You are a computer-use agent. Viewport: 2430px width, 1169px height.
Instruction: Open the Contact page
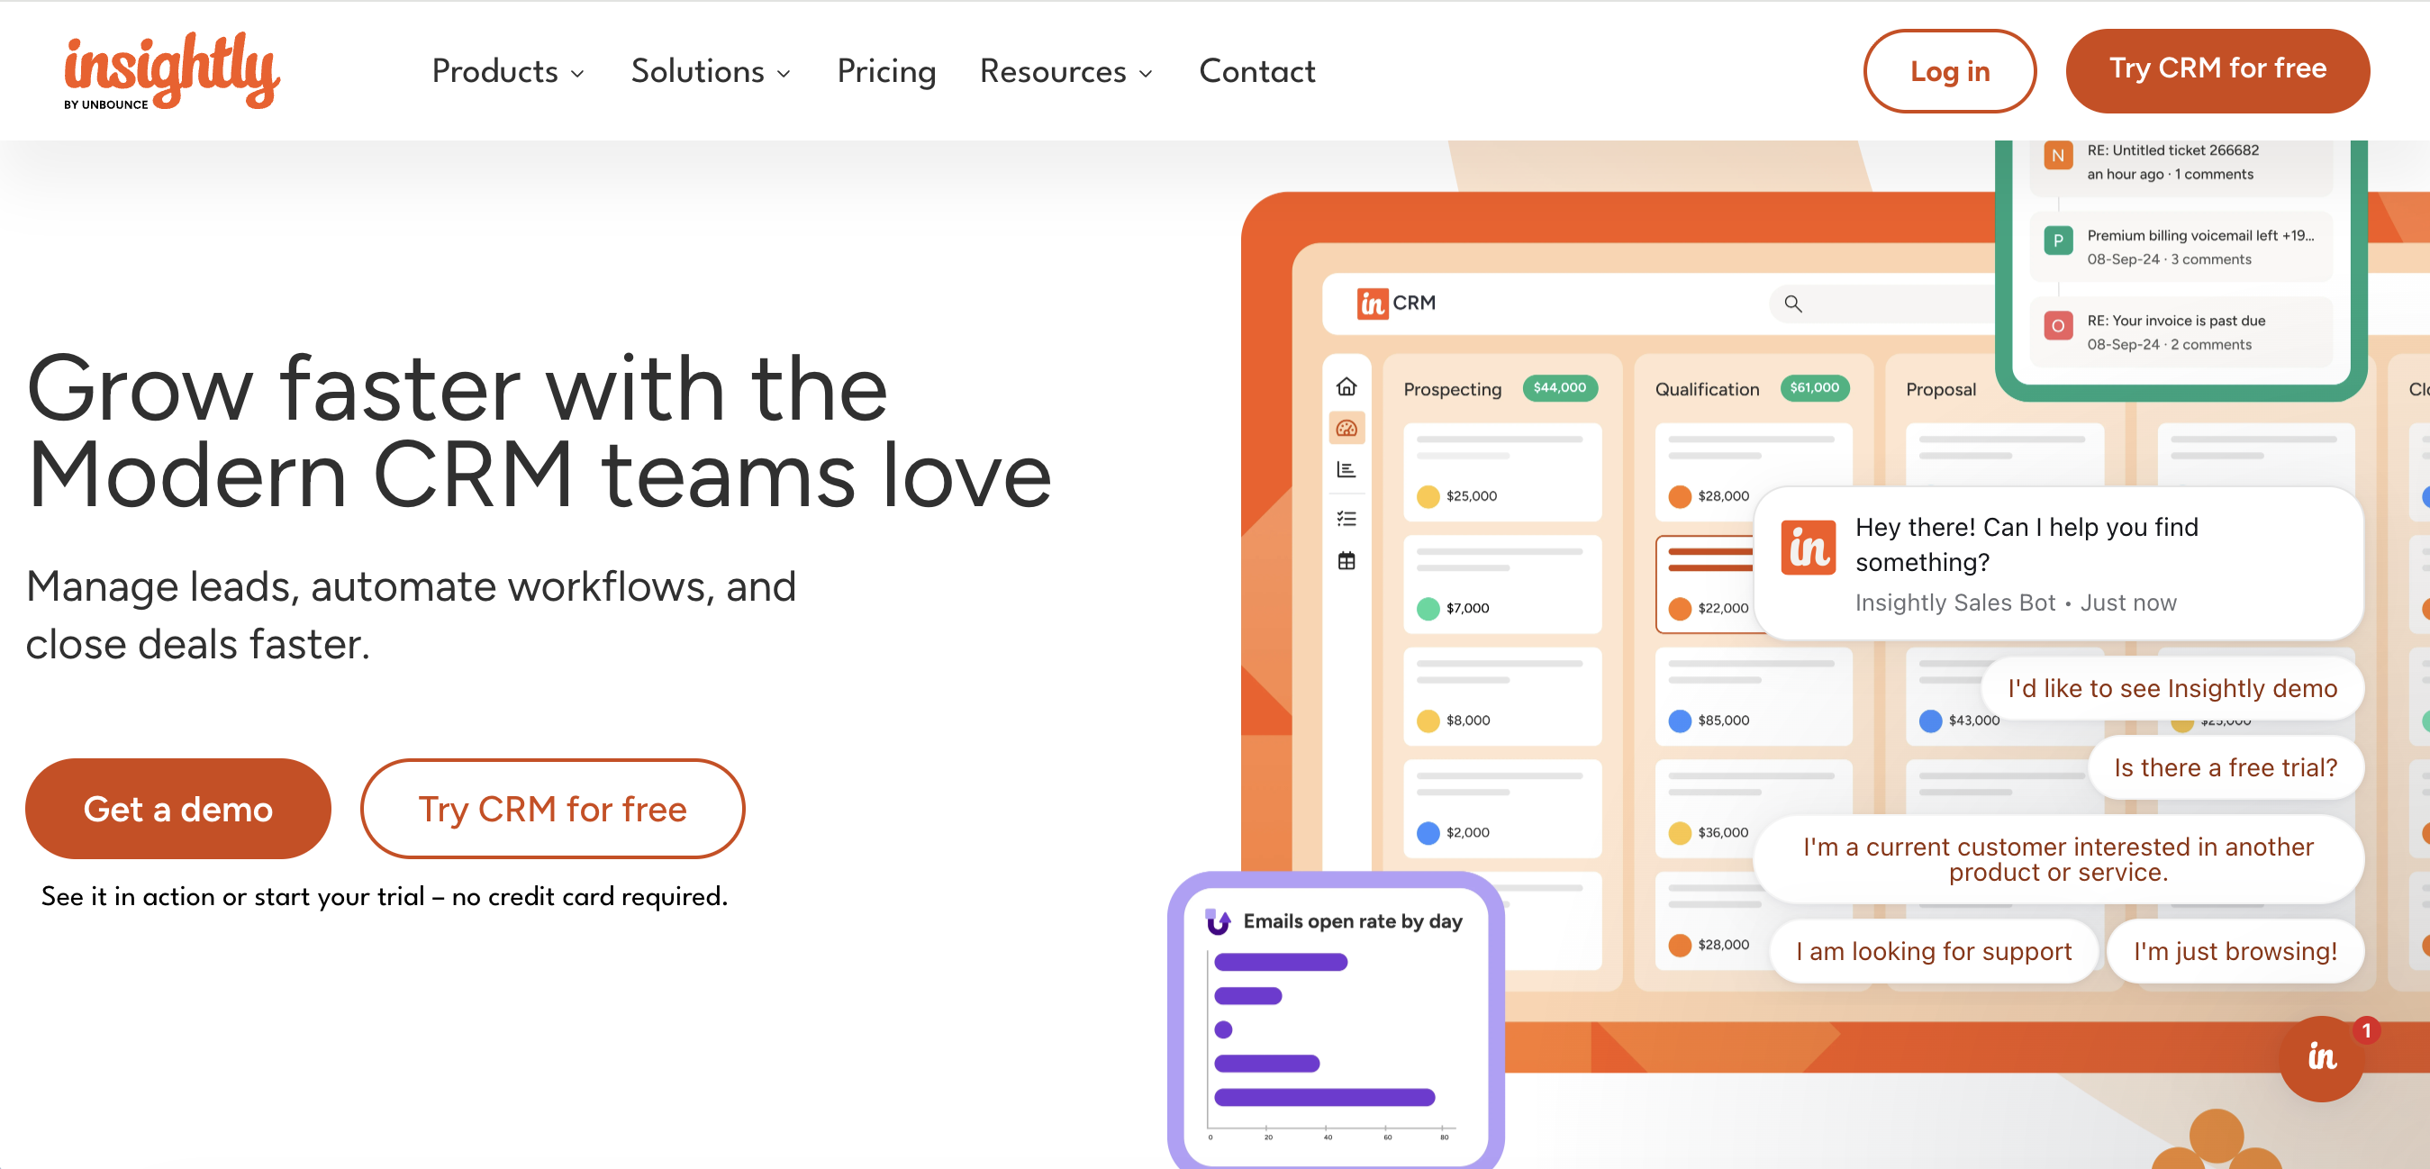1256,72
